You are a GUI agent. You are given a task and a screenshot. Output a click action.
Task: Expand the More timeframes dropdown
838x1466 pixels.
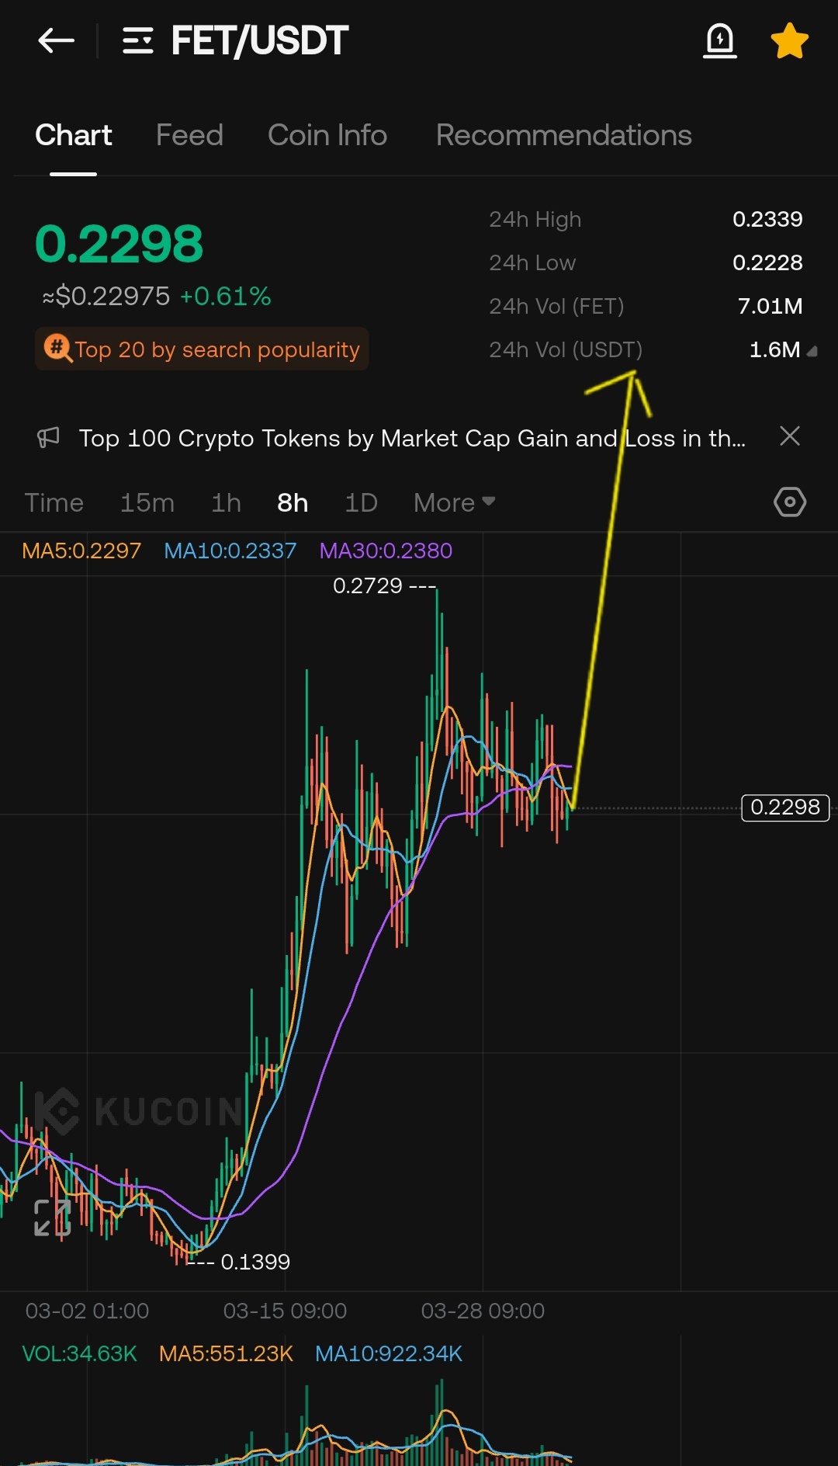tap(455, 502)
